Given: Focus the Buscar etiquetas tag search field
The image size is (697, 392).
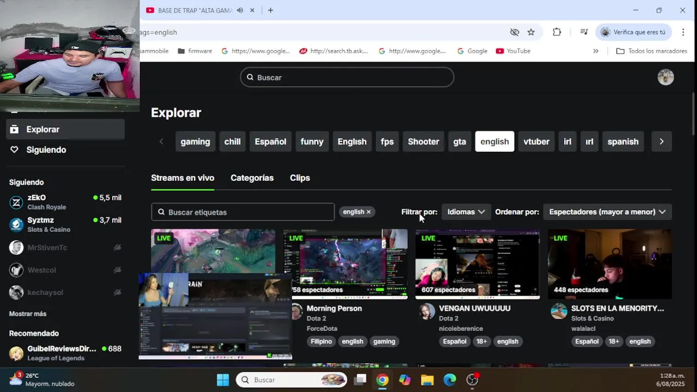Looking at the screenshot, I should coord(243,212).
